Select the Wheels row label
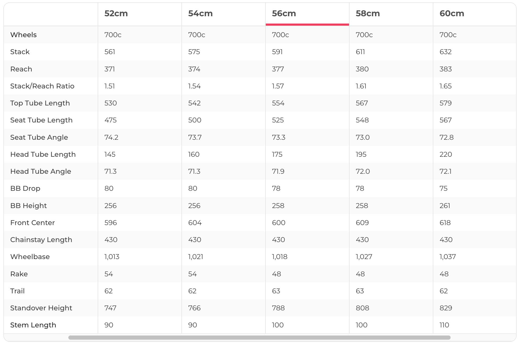520x347 pixels. [x=23, y=35]
